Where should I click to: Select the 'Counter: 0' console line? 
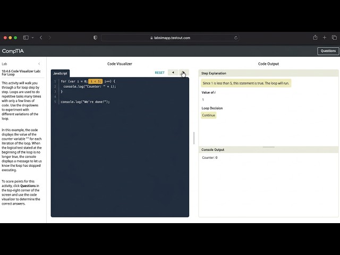pos(210,158)
